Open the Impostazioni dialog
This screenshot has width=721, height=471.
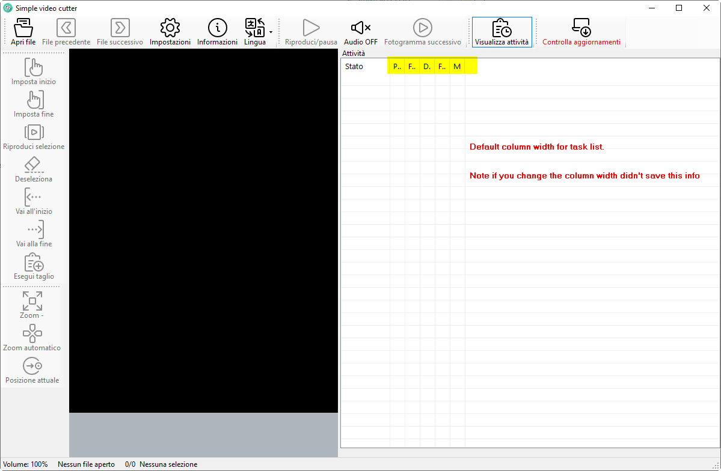[x=170, y=31]
